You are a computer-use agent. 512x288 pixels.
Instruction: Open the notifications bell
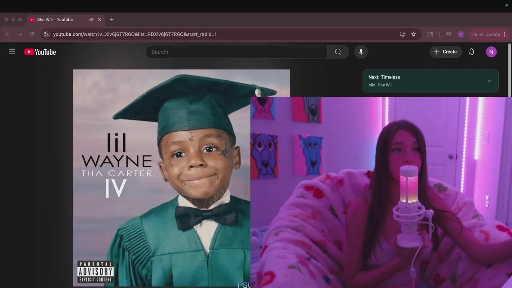click(x=472, y=52)
